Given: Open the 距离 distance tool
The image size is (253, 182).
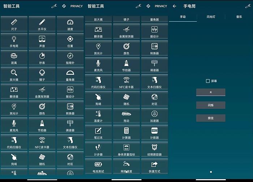Looking at the screenshot, I should click(14, 58).
